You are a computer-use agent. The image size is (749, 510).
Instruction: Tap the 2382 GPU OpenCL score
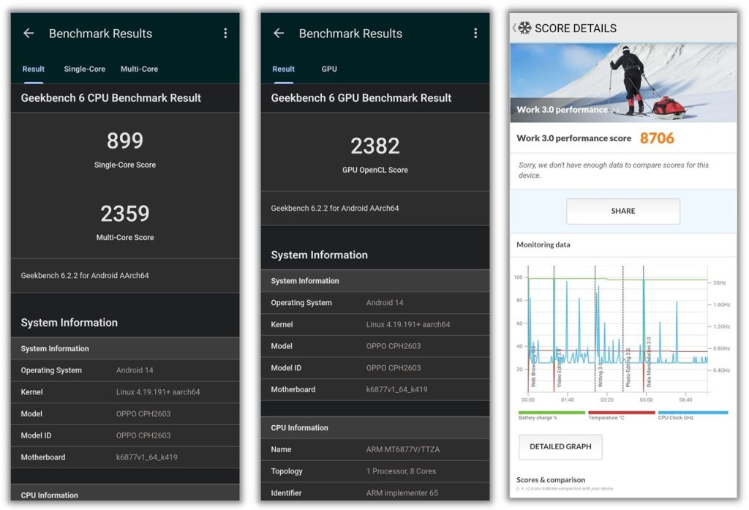click(x=375, y=146)
